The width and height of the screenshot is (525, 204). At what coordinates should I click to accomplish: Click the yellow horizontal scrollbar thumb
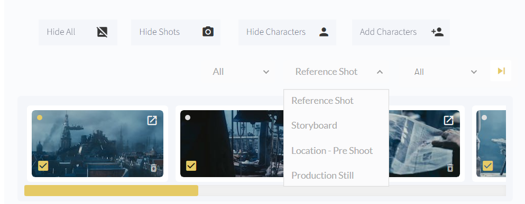coord(111,191)
